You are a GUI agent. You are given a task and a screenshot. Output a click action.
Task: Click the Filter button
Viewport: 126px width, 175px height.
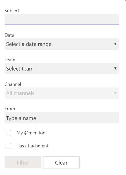(x=23, y=162)
